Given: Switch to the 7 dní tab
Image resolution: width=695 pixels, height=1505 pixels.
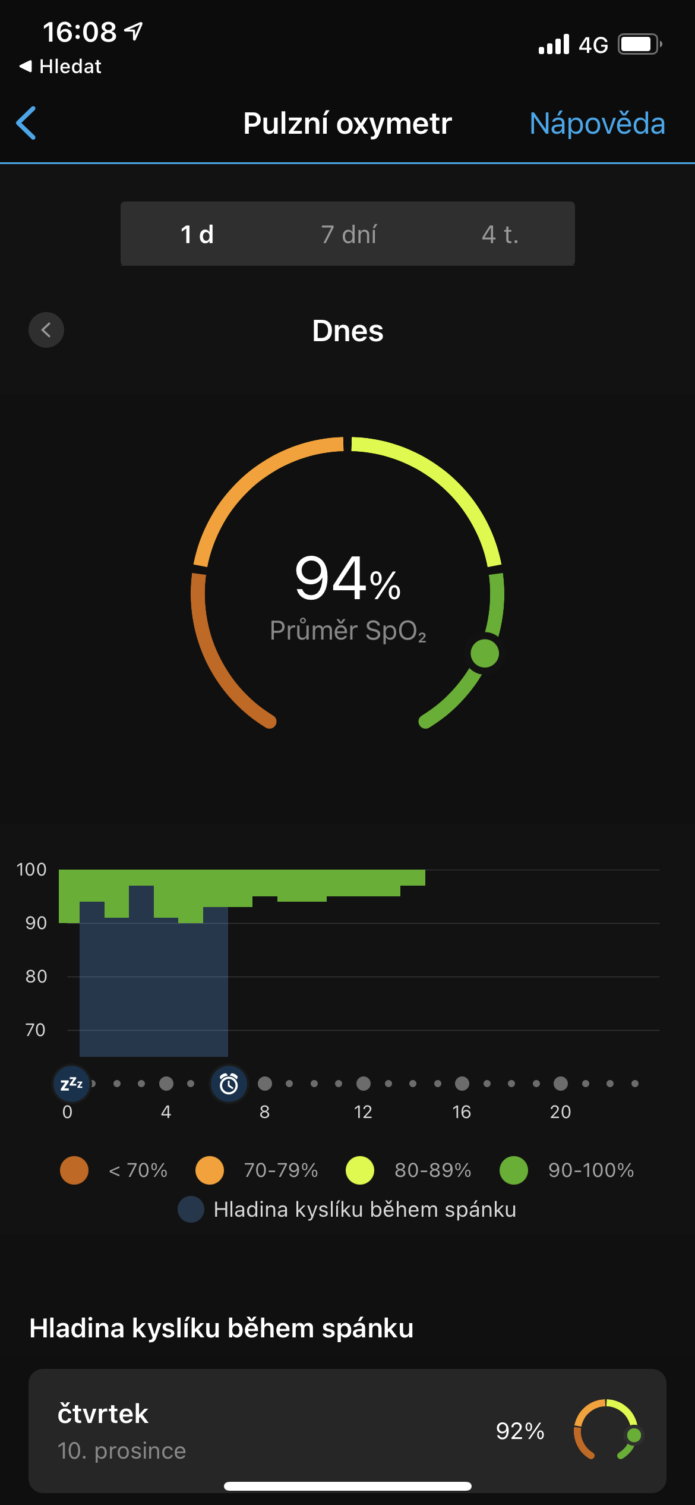Looking at the screenshot, I should 348,234.
